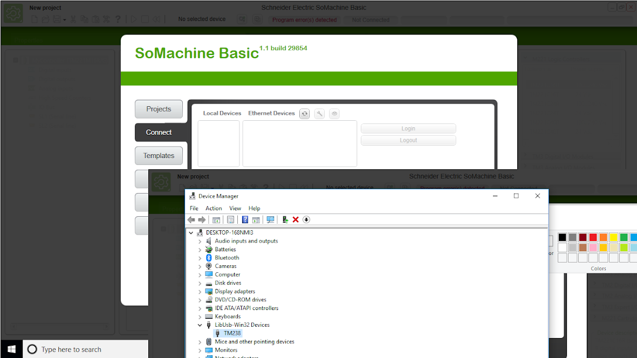Click Type here to search box
This screenshot has width=637, height=358.
click(85, 349)
